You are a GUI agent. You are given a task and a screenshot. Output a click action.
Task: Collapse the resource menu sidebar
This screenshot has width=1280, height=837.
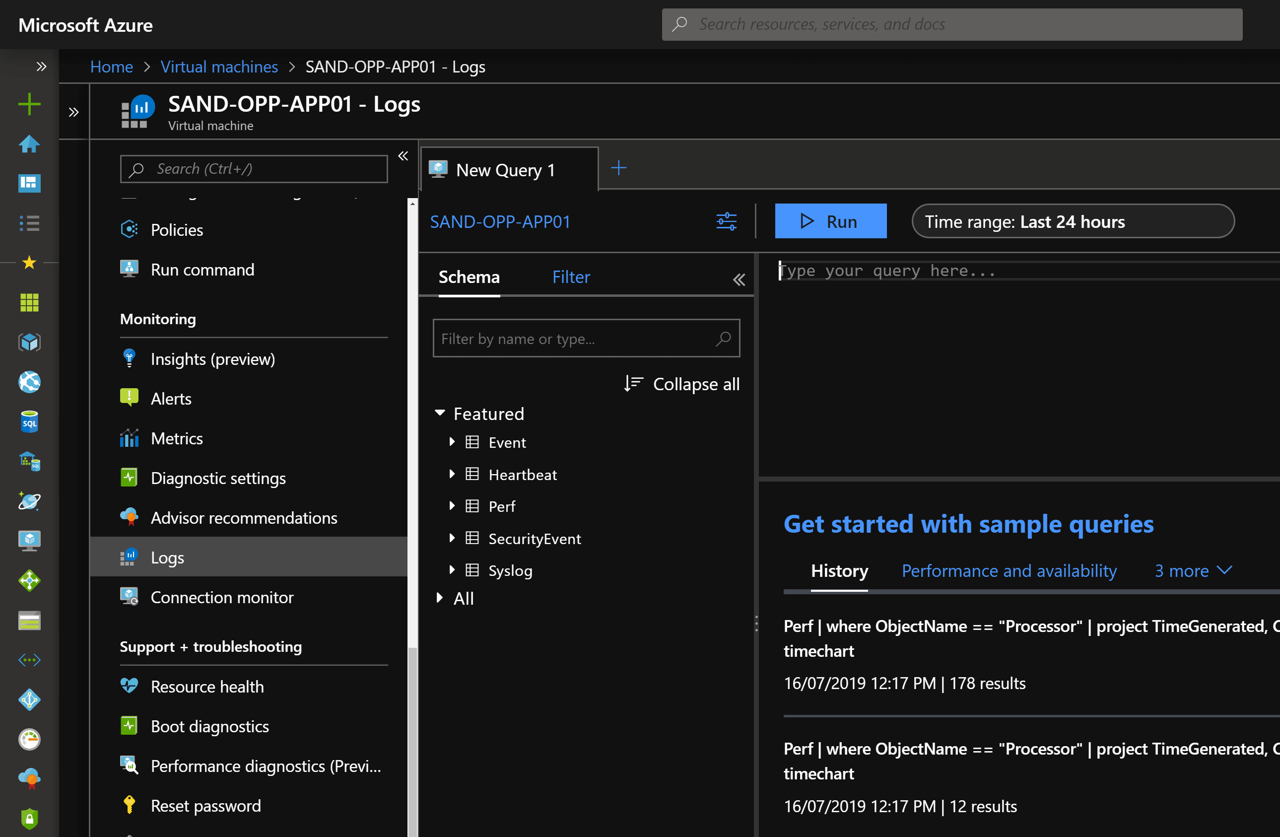(403, 156)
